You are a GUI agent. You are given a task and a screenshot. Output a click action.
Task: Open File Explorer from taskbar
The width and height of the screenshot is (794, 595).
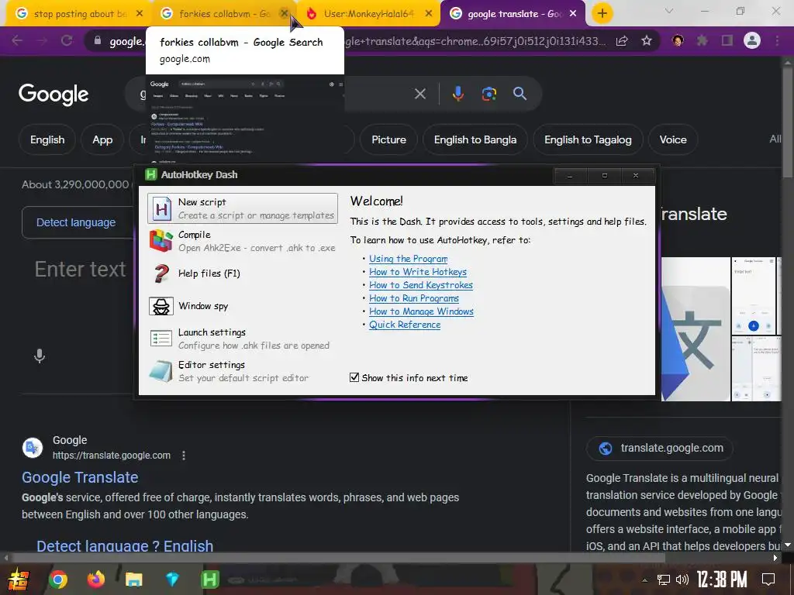point(133,580)
